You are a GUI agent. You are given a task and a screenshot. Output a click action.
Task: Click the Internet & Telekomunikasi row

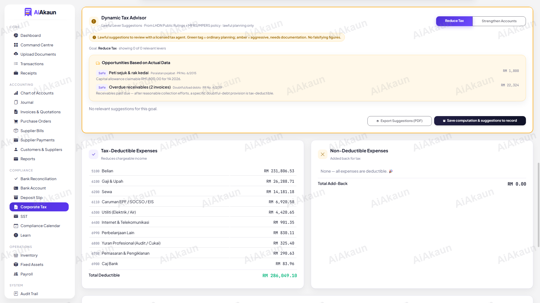click(x=193, y=222)
